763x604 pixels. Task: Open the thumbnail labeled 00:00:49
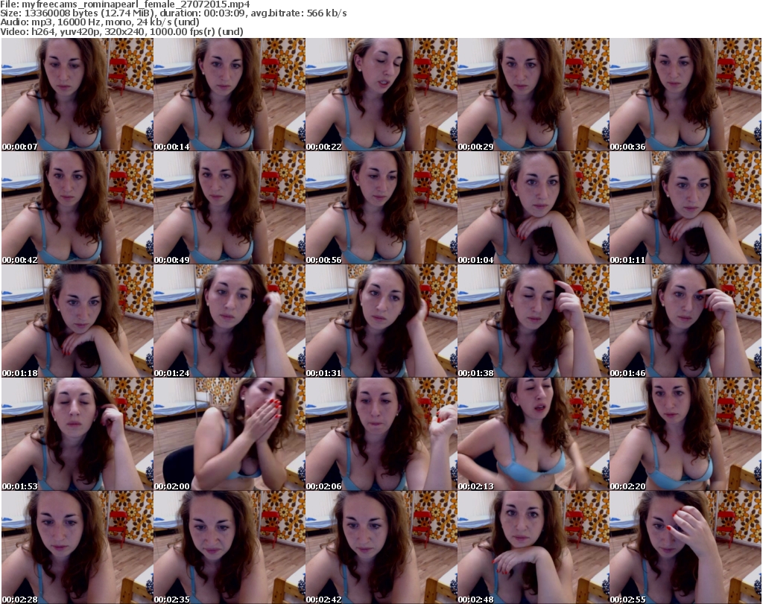coord(229,208)
